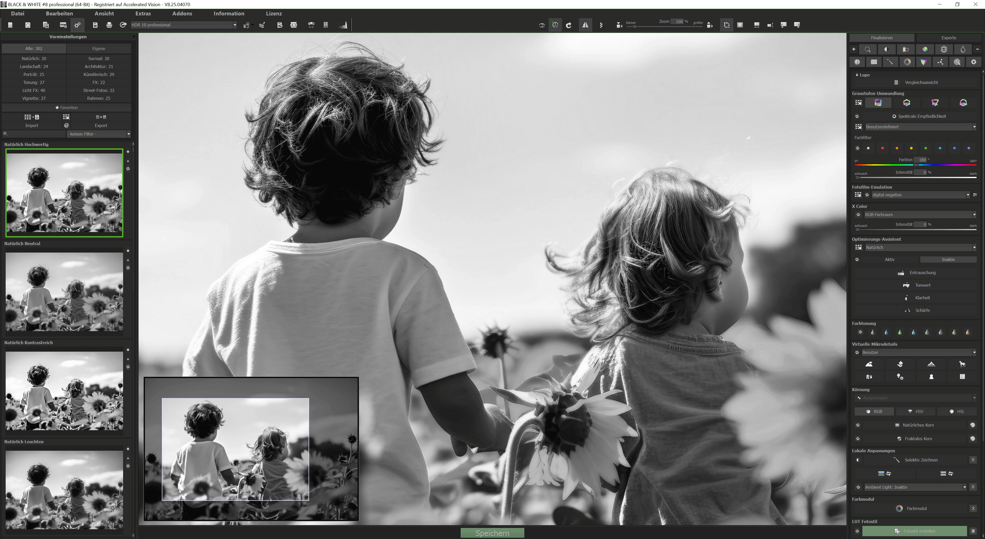985x539 pixels.
Task: Click the Spektrale Empfindlichkeit color wheel icon
Action: tap(894, 116)
